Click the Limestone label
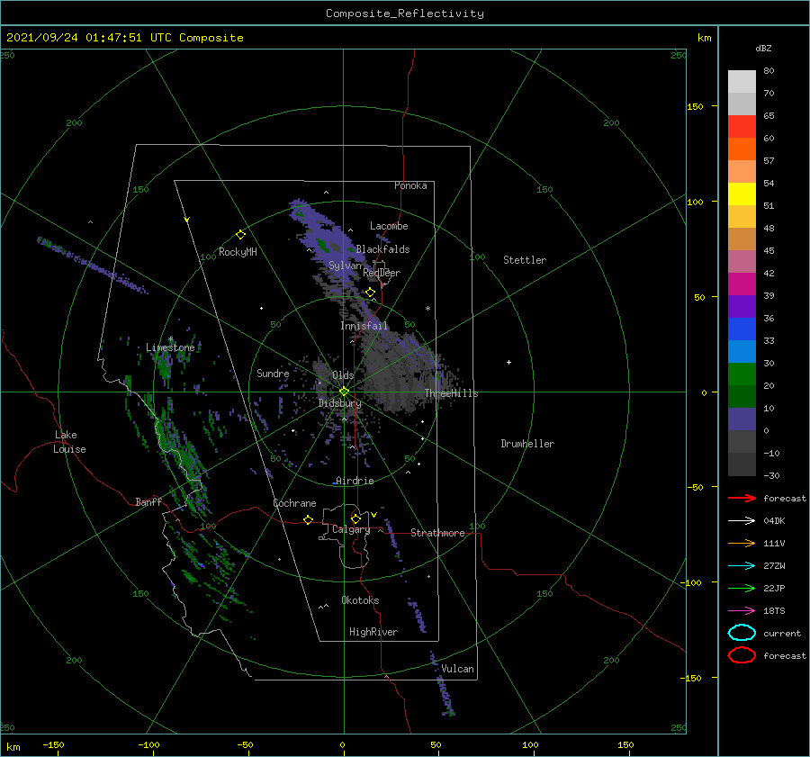The height and width of the screenshot is (757, 810). pyautogui.click(x=170, y=347)
